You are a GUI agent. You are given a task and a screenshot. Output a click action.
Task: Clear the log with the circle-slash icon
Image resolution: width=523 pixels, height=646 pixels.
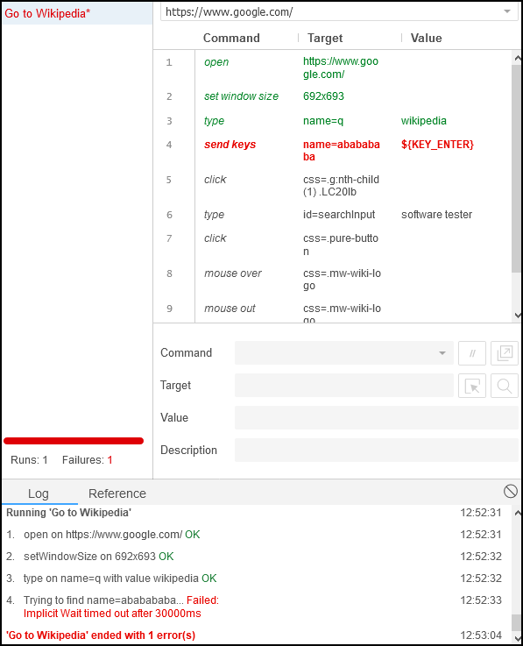click(510, 491)
